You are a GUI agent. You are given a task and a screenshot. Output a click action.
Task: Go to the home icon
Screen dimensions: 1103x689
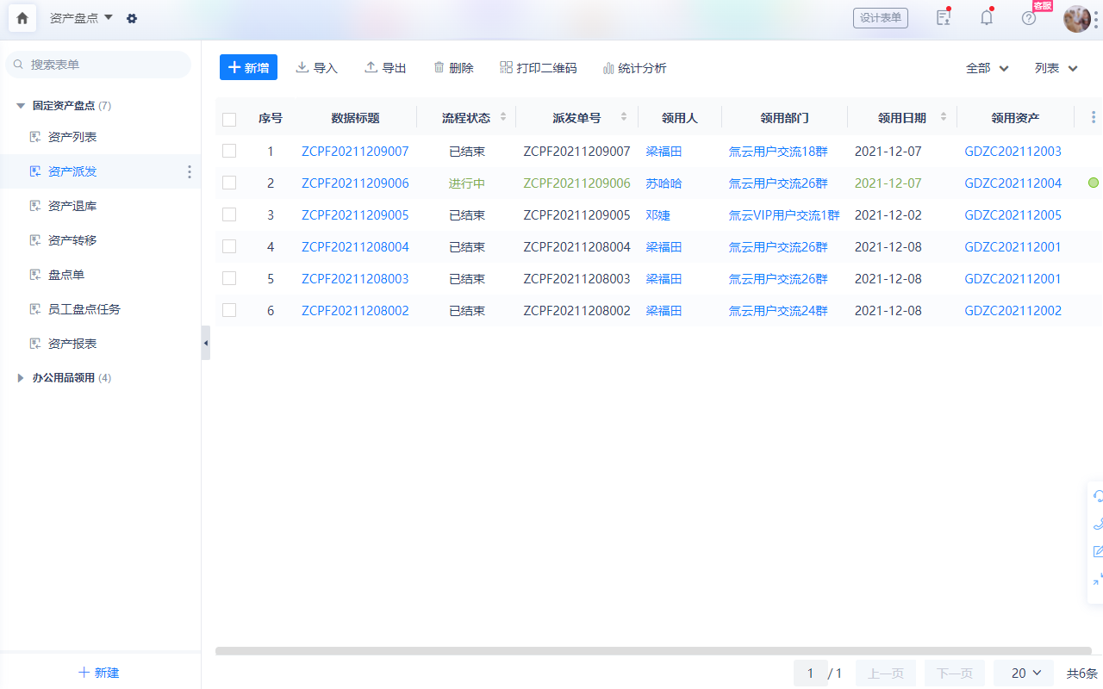pyautogui.click(x=22, y=18)
